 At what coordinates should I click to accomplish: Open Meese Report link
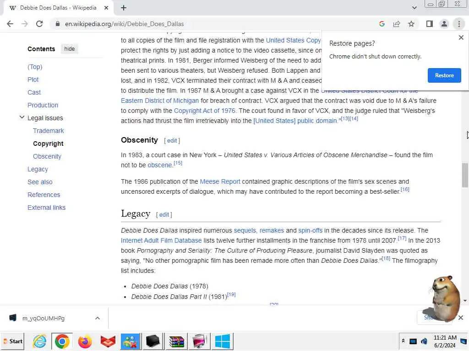pyautogui.click(x=220, y=182)
